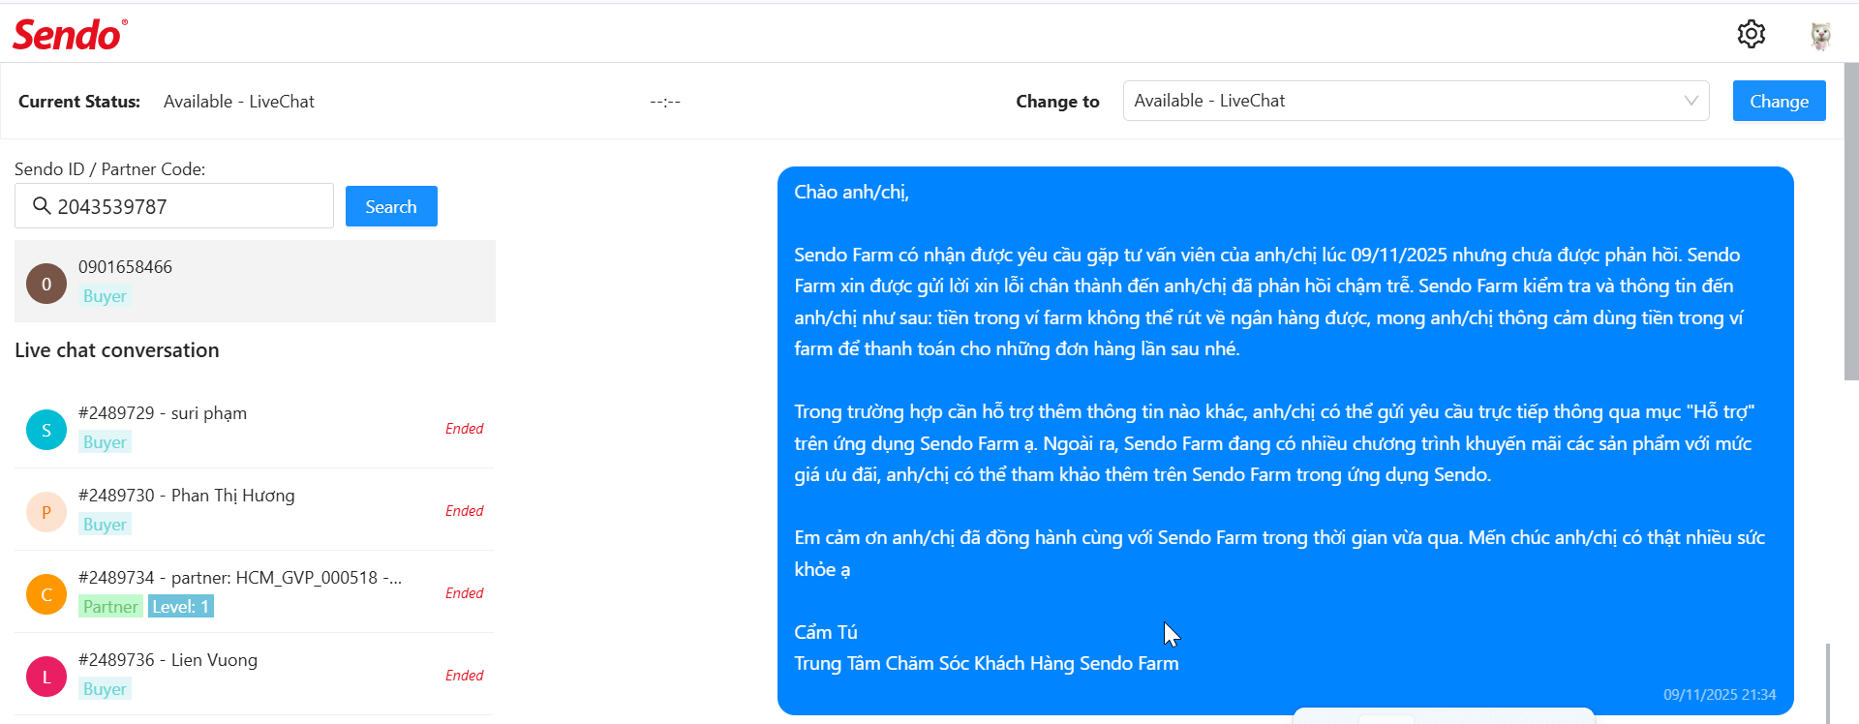
Task: Click the green Partner tag
Action: tap(110, 607)
